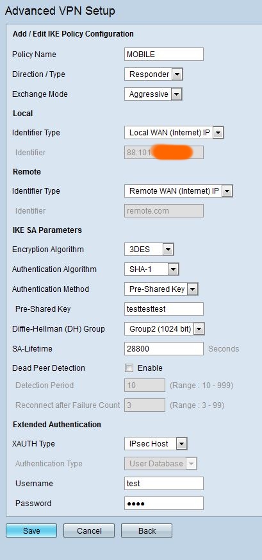
Task: Click the Username field
Action: pos(164,483)
